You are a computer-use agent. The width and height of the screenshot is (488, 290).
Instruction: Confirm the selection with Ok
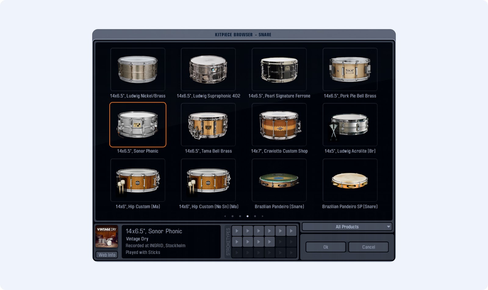pos(325,247)
